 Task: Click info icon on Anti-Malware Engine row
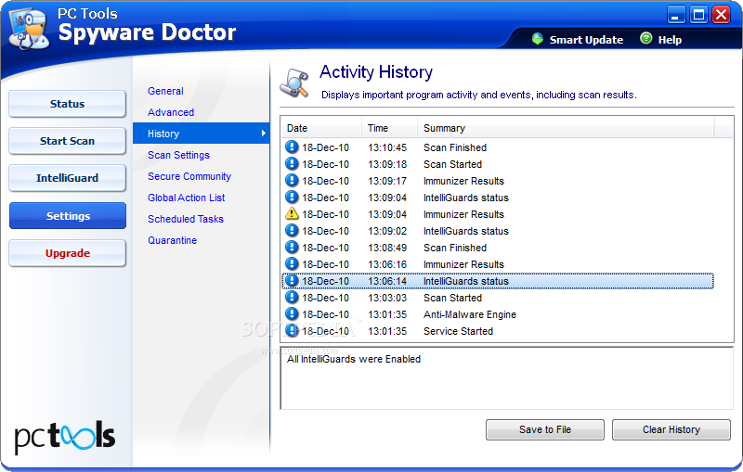point(292,313)
